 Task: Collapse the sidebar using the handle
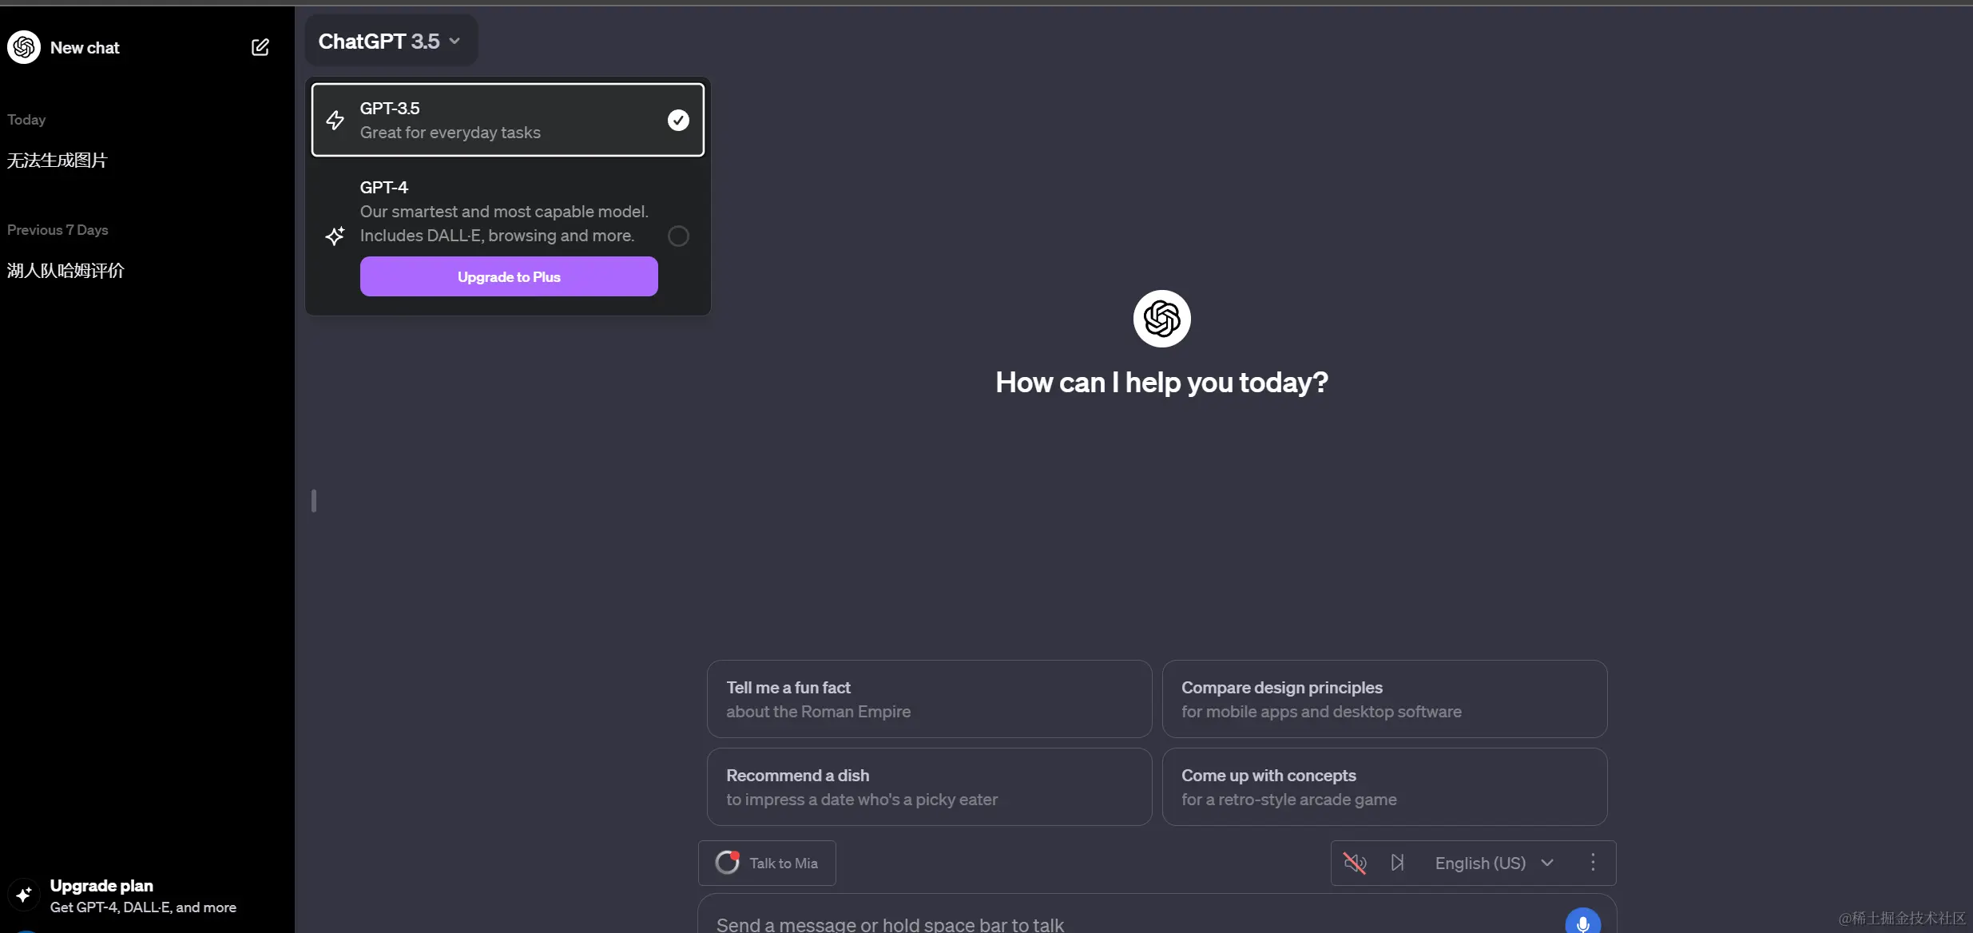point(314,501)
